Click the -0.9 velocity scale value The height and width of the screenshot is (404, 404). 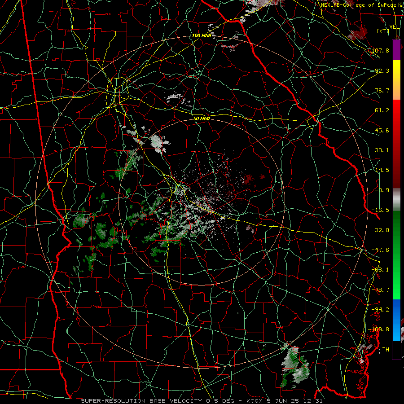pos(382,190)
